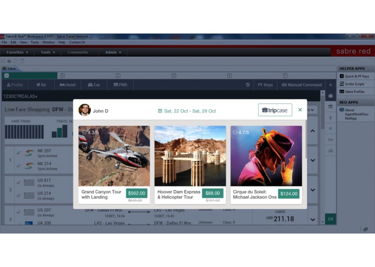This screenshot has width=375, height=267.
Task: Open the PNR tab
Action: pos(120,85)
